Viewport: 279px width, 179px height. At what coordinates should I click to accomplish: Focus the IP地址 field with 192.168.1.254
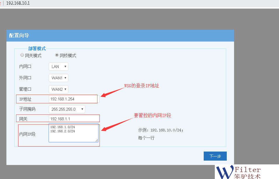tap(73, 99)
